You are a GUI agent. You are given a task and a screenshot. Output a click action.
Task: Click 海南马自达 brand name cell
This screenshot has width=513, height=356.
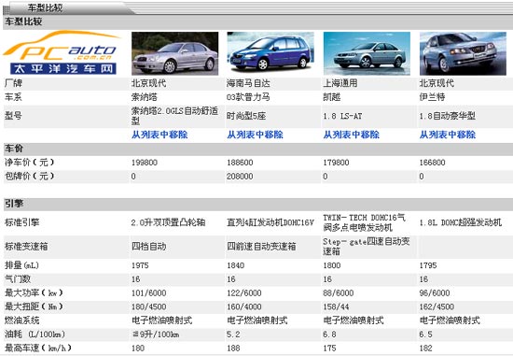point(248,83)
